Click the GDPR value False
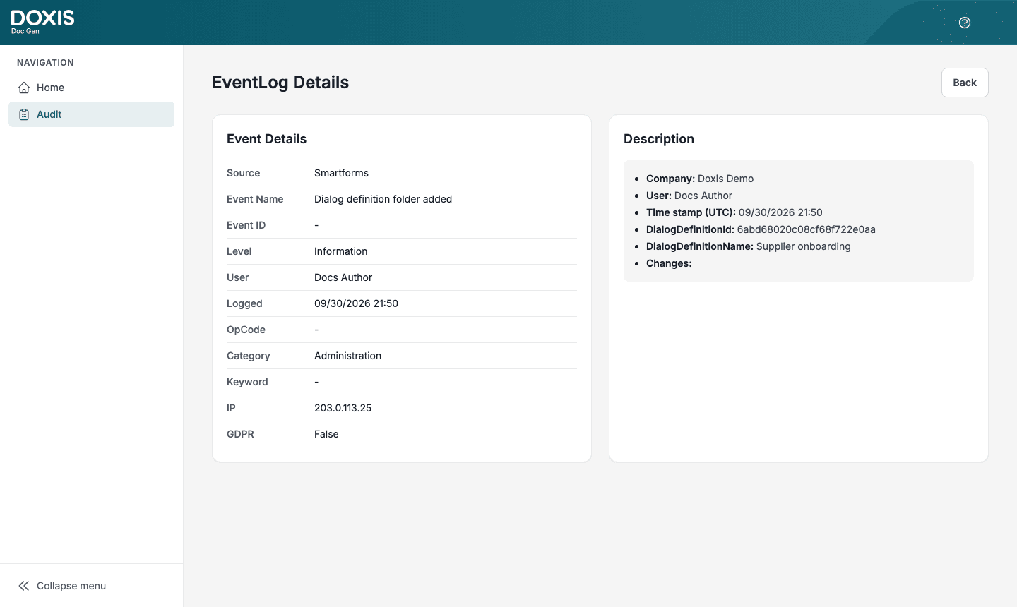Image resolution: width=1017 pixels, height=607 pixels. click(326, 434)
